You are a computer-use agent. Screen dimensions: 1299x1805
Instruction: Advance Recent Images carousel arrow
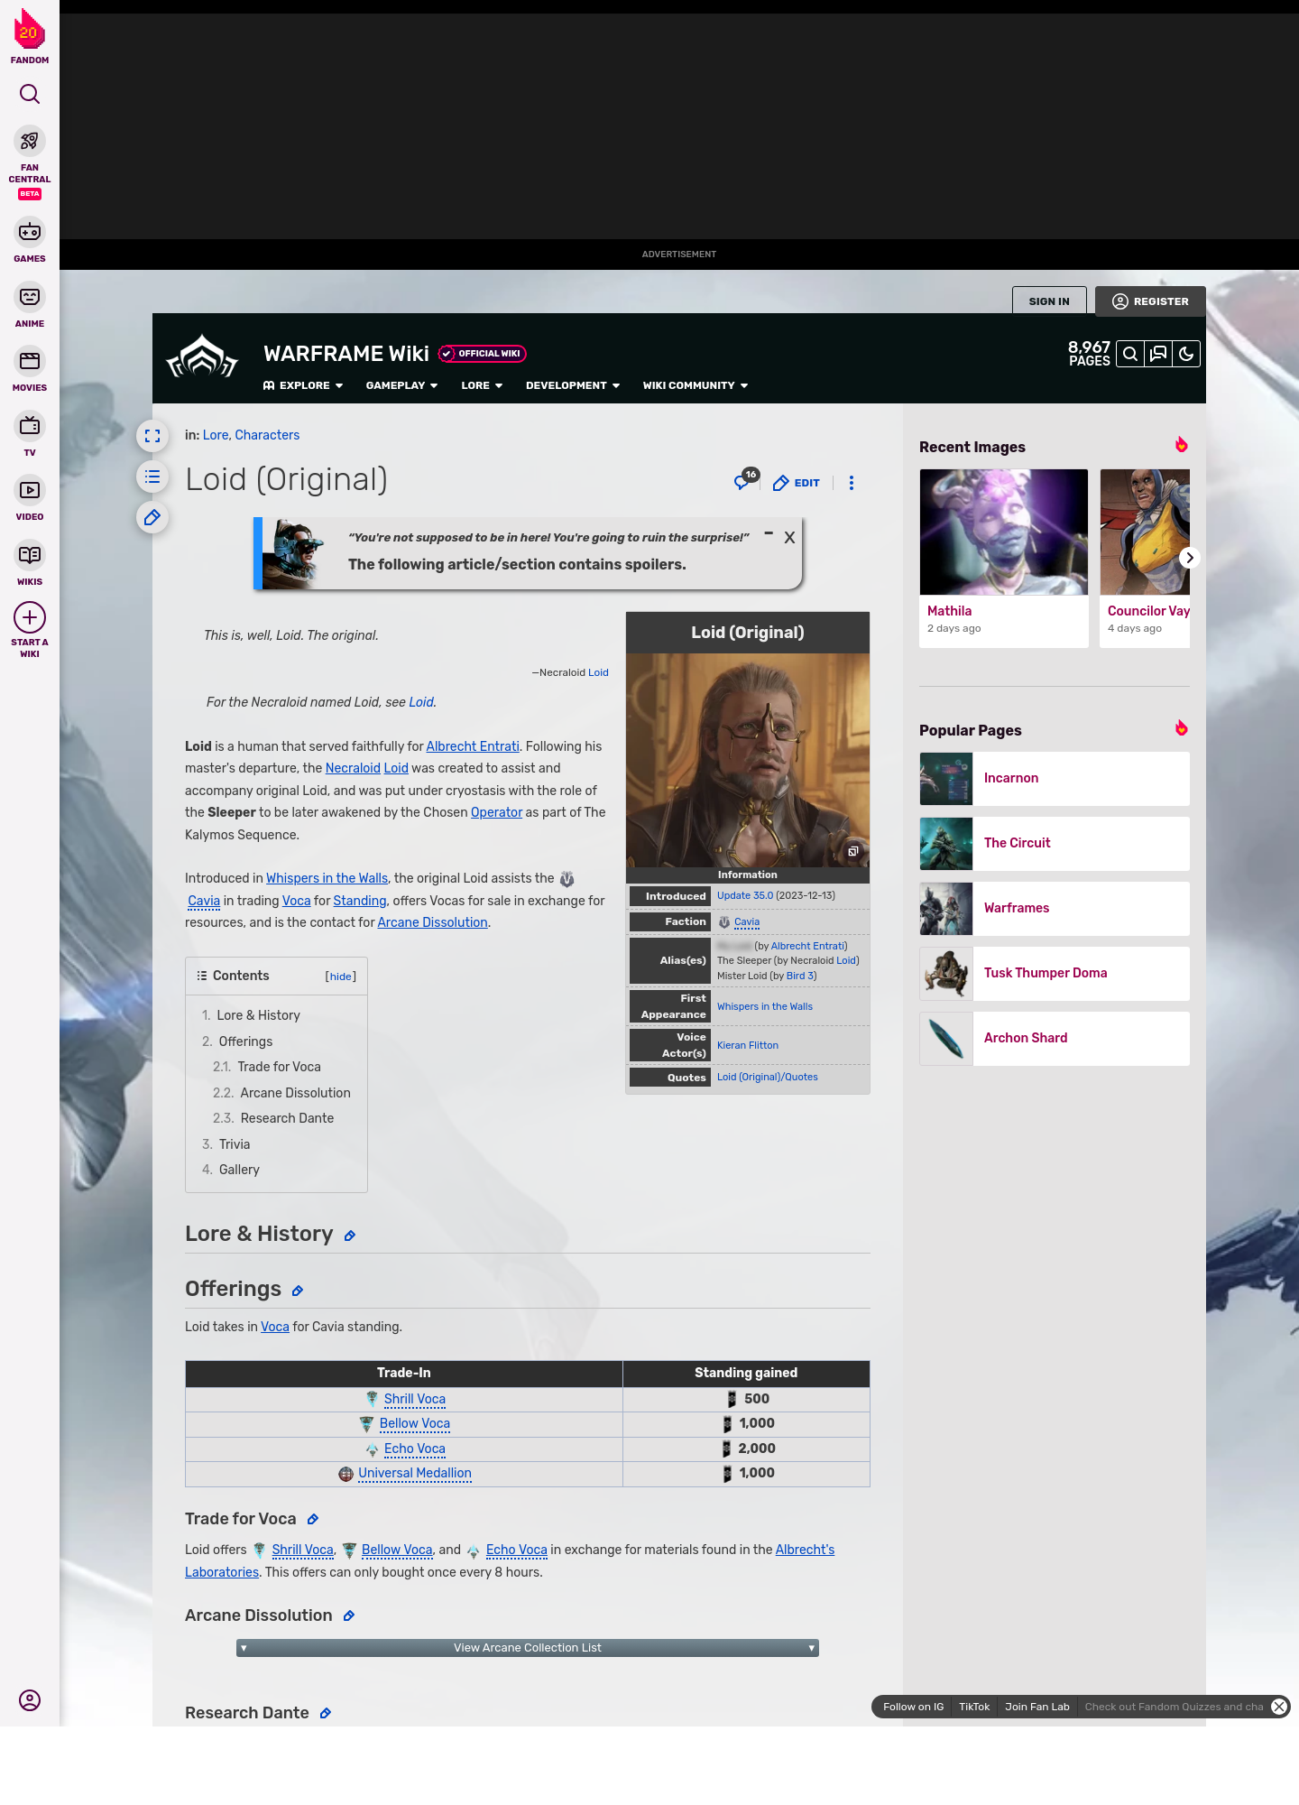pyautogui.click(x=1189, y=558)
